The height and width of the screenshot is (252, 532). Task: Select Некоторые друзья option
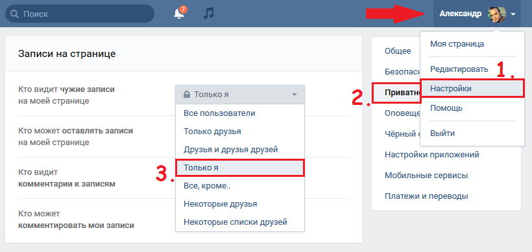coord(240,204)
